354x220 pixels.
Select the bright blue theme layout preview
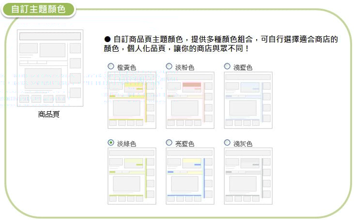[x=190, y=176]
